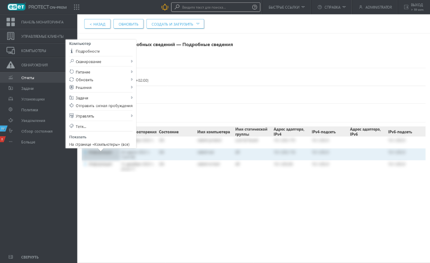Open Панель мониторинга dashboard icon
The width and height of the screenshot is (430, 263).
coord(11,22)
